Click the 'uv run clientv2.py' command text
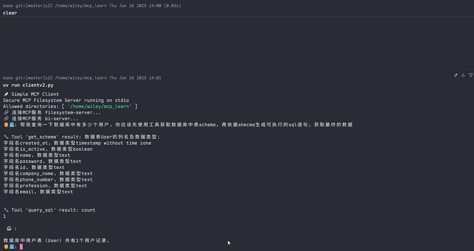 click(x=28, y=85)
